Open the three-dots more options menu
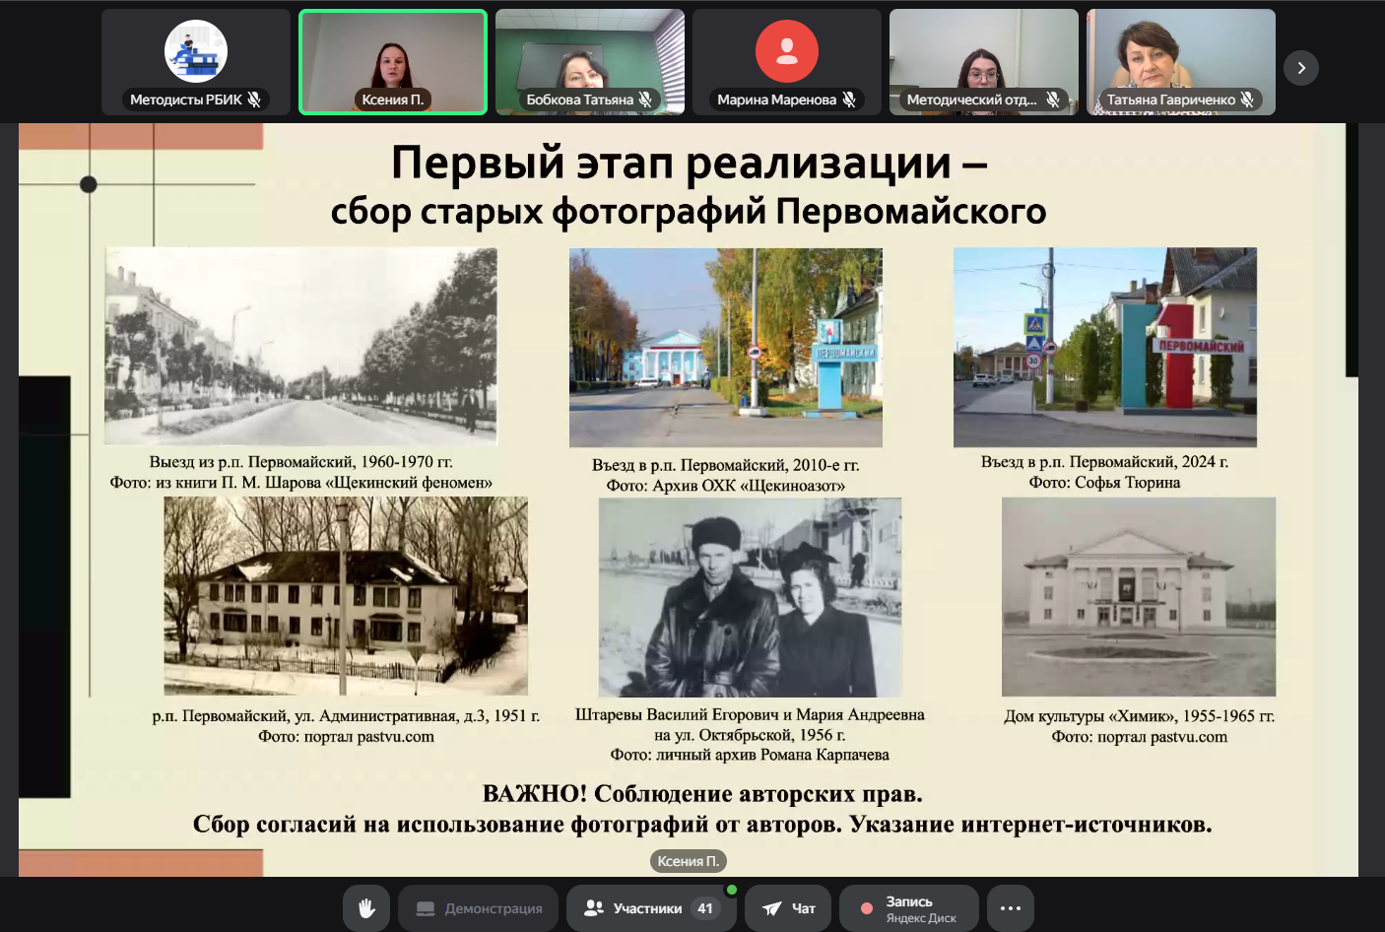Image resolution: width=1385 pixels, height=932 pixels. pyautogui.click(x=1010, y=908)
